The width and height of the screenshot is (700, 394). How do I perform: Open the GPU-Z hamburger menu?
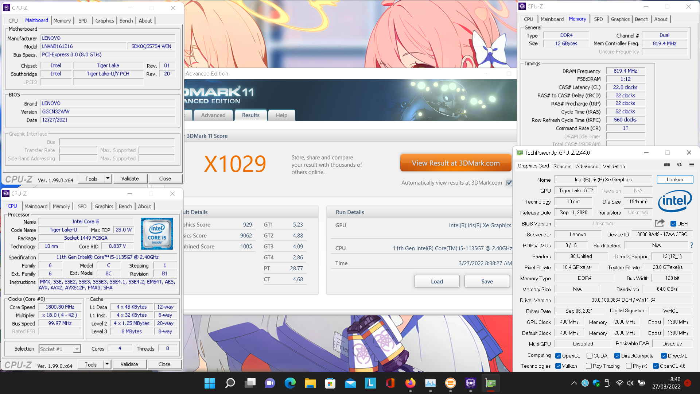click(x=692, y=165)
